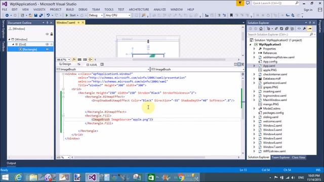Click the Open File folder icon
Screen dimensions: 324x182
click(30, 15)
